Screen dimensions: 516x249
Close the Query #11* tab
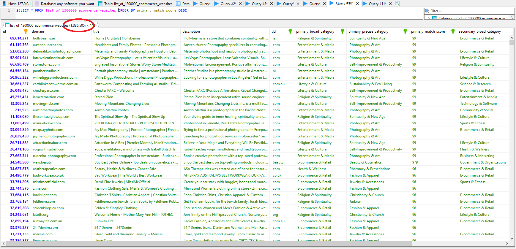390,4
